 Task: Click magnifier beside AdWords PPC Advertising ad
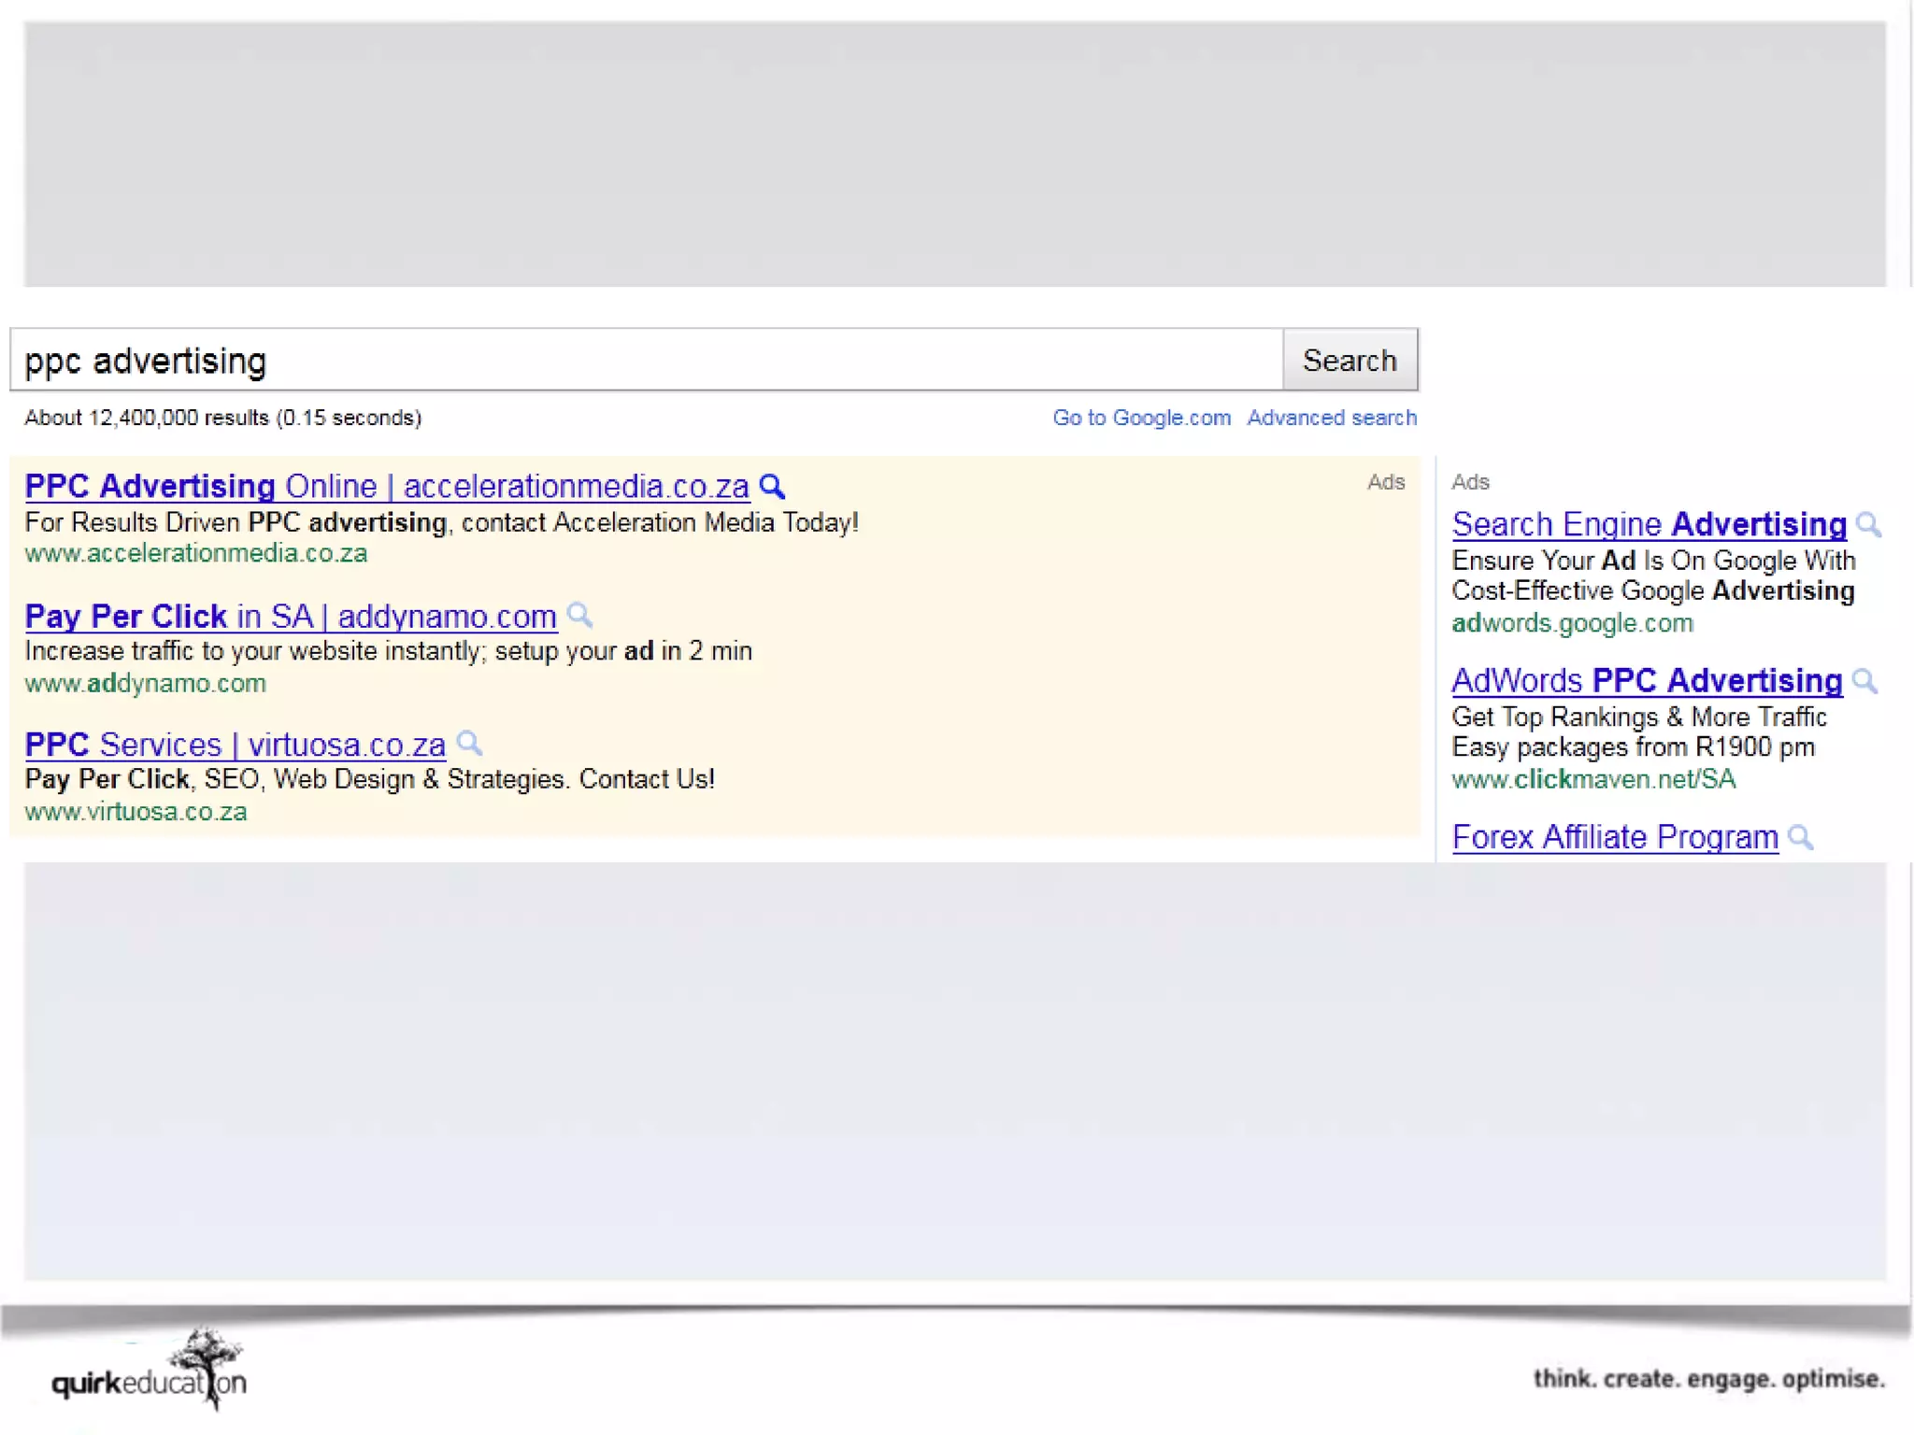pyautogui.click(x=1864, y=681)
